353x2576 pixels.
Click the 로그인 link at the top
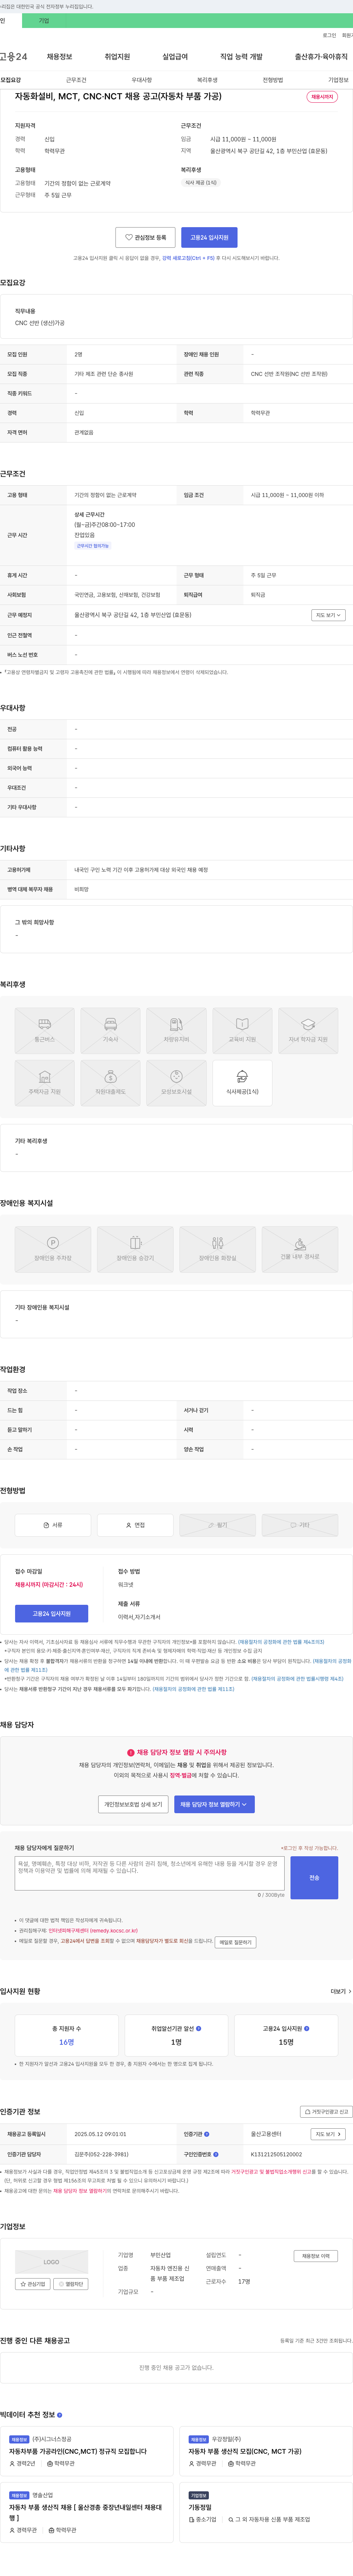click(329, 35)
